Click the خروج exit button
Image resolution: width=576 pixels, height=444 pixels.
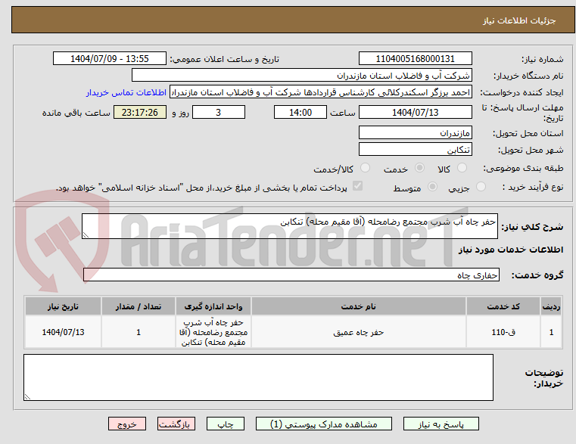click(127, 424)
